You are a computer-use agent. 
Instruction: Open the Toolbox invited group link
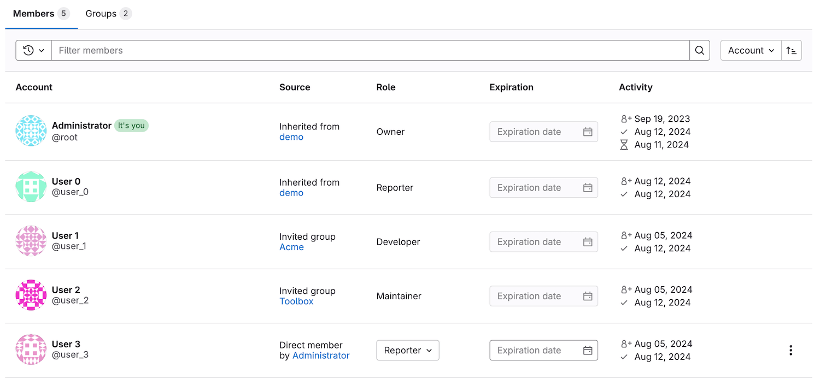coord(296,301)
